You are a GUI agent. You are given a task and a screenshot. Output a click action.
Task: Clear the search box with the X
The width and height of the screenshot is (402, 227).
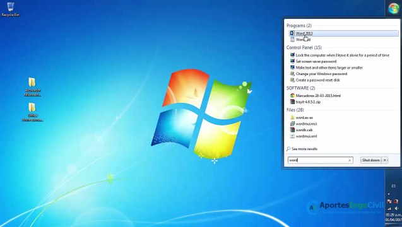coord(350,160)
